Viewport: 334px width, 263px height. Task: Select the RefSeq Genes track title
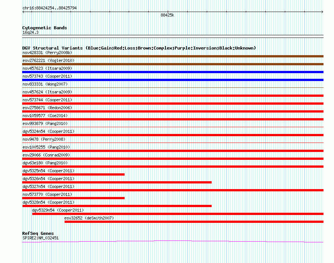pyautogui.click(x=38, y=233)
